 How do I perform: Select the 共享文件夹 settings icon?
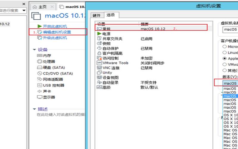[99, 38]
